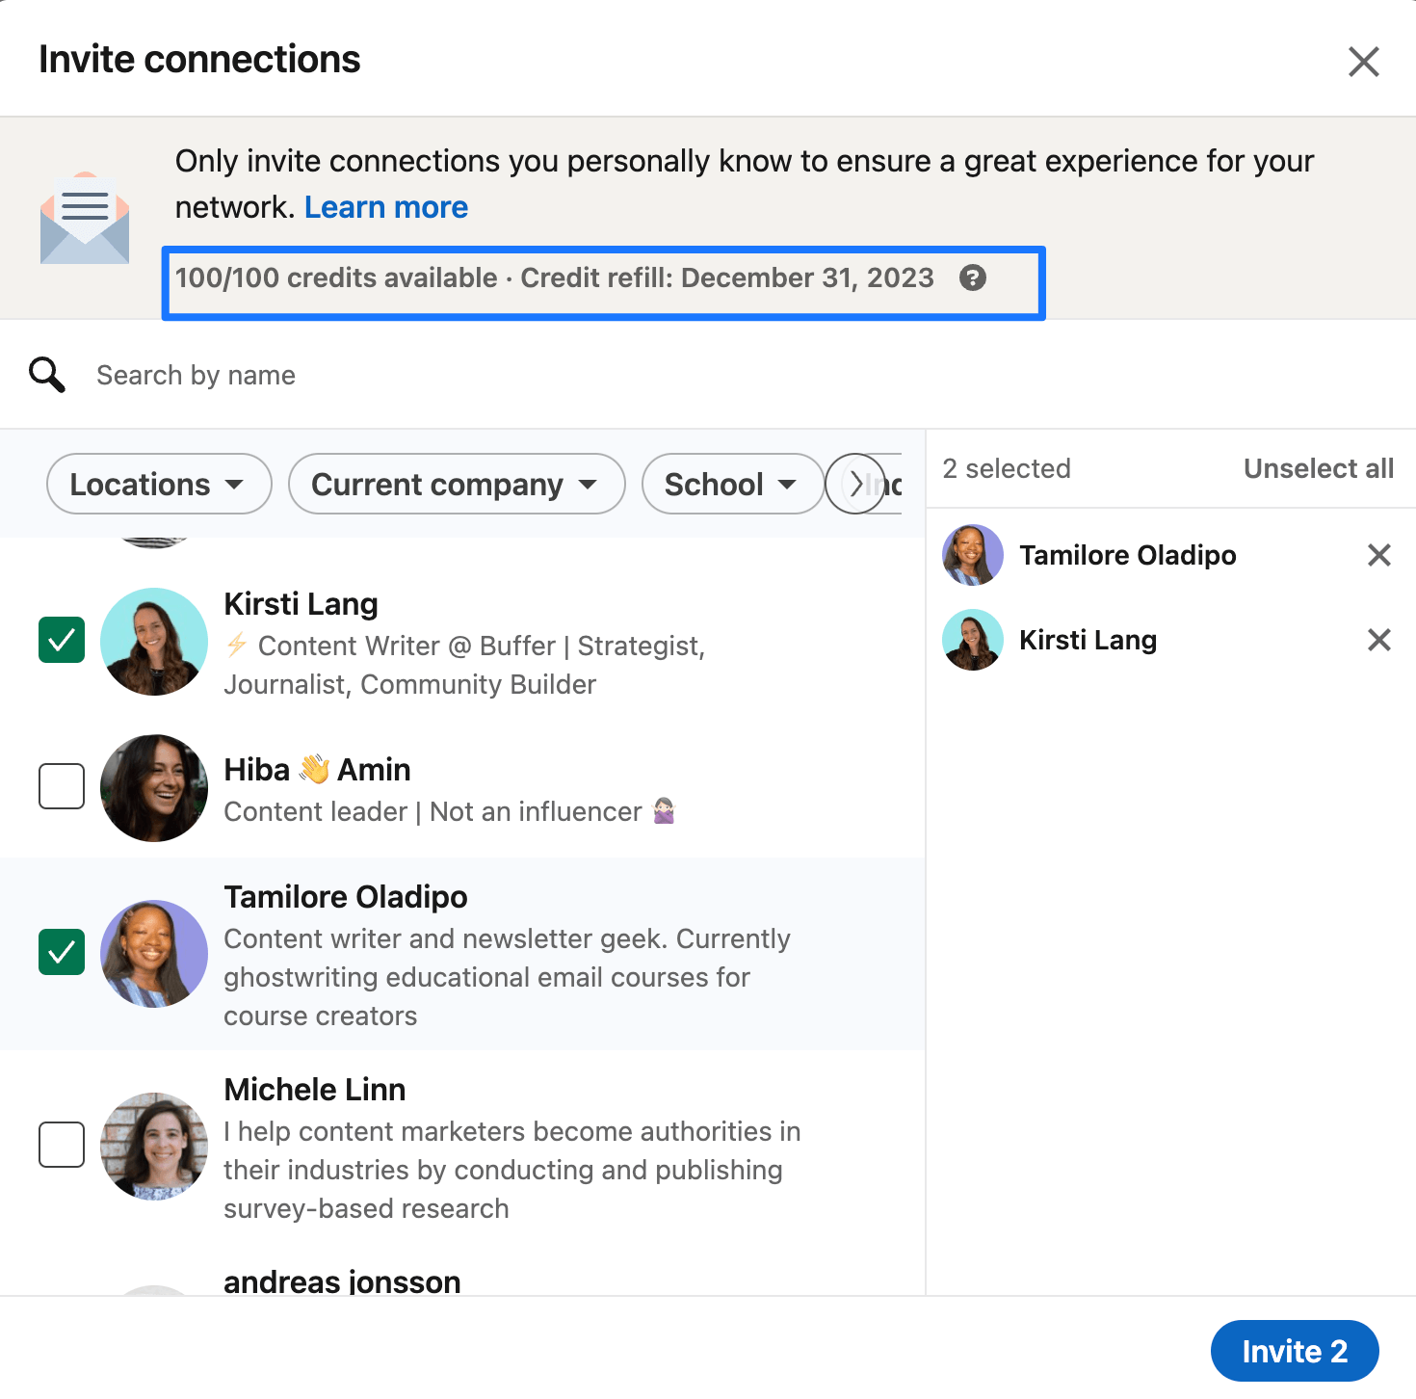The height and width of the screenshot is (1399, 1416).
Task: Click Michele Linn's profile photo
Action: (x=154, y=1147)
